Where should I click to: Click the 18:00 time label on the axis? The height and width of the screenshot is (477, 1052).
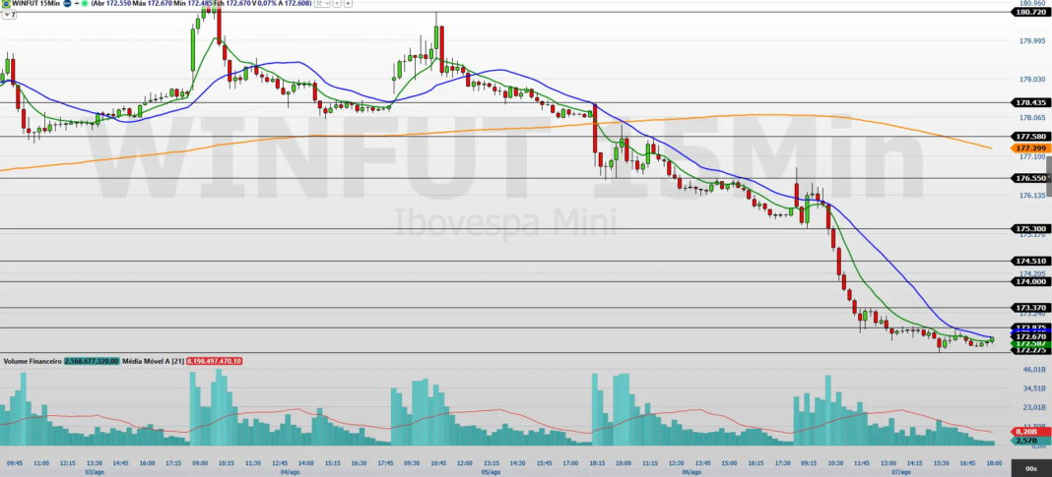point(994,462)
